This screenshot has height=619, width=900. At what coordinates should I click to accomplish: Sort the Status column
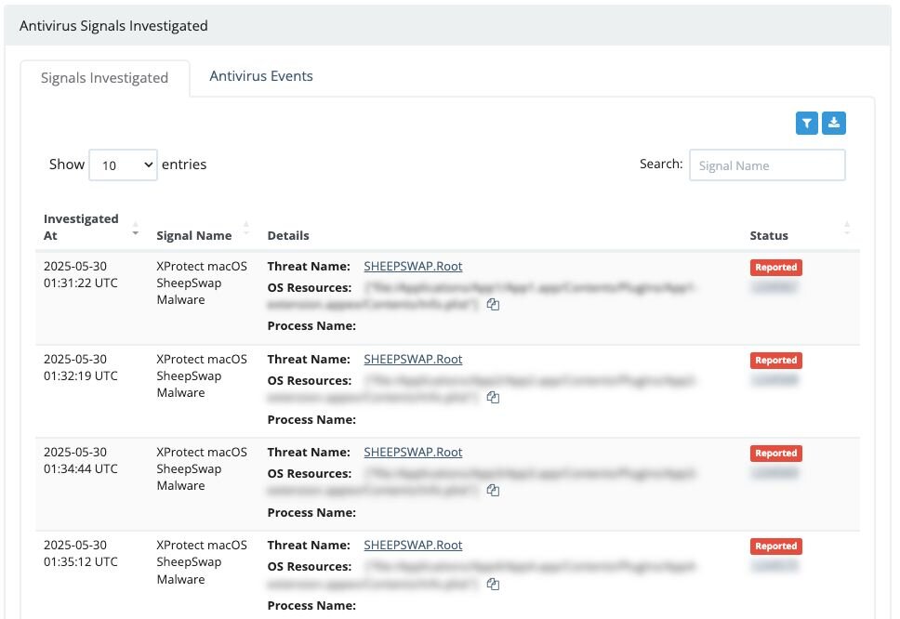pos(846,228)
